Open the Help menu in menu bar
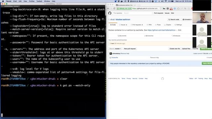Image resolution: width=212 pixels, height=119 pixels. (x=54, y=1)
